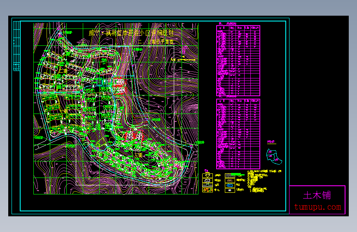Click the building outline legend symbol
Screen dimensions: 357x232
(x=208, y=175)
